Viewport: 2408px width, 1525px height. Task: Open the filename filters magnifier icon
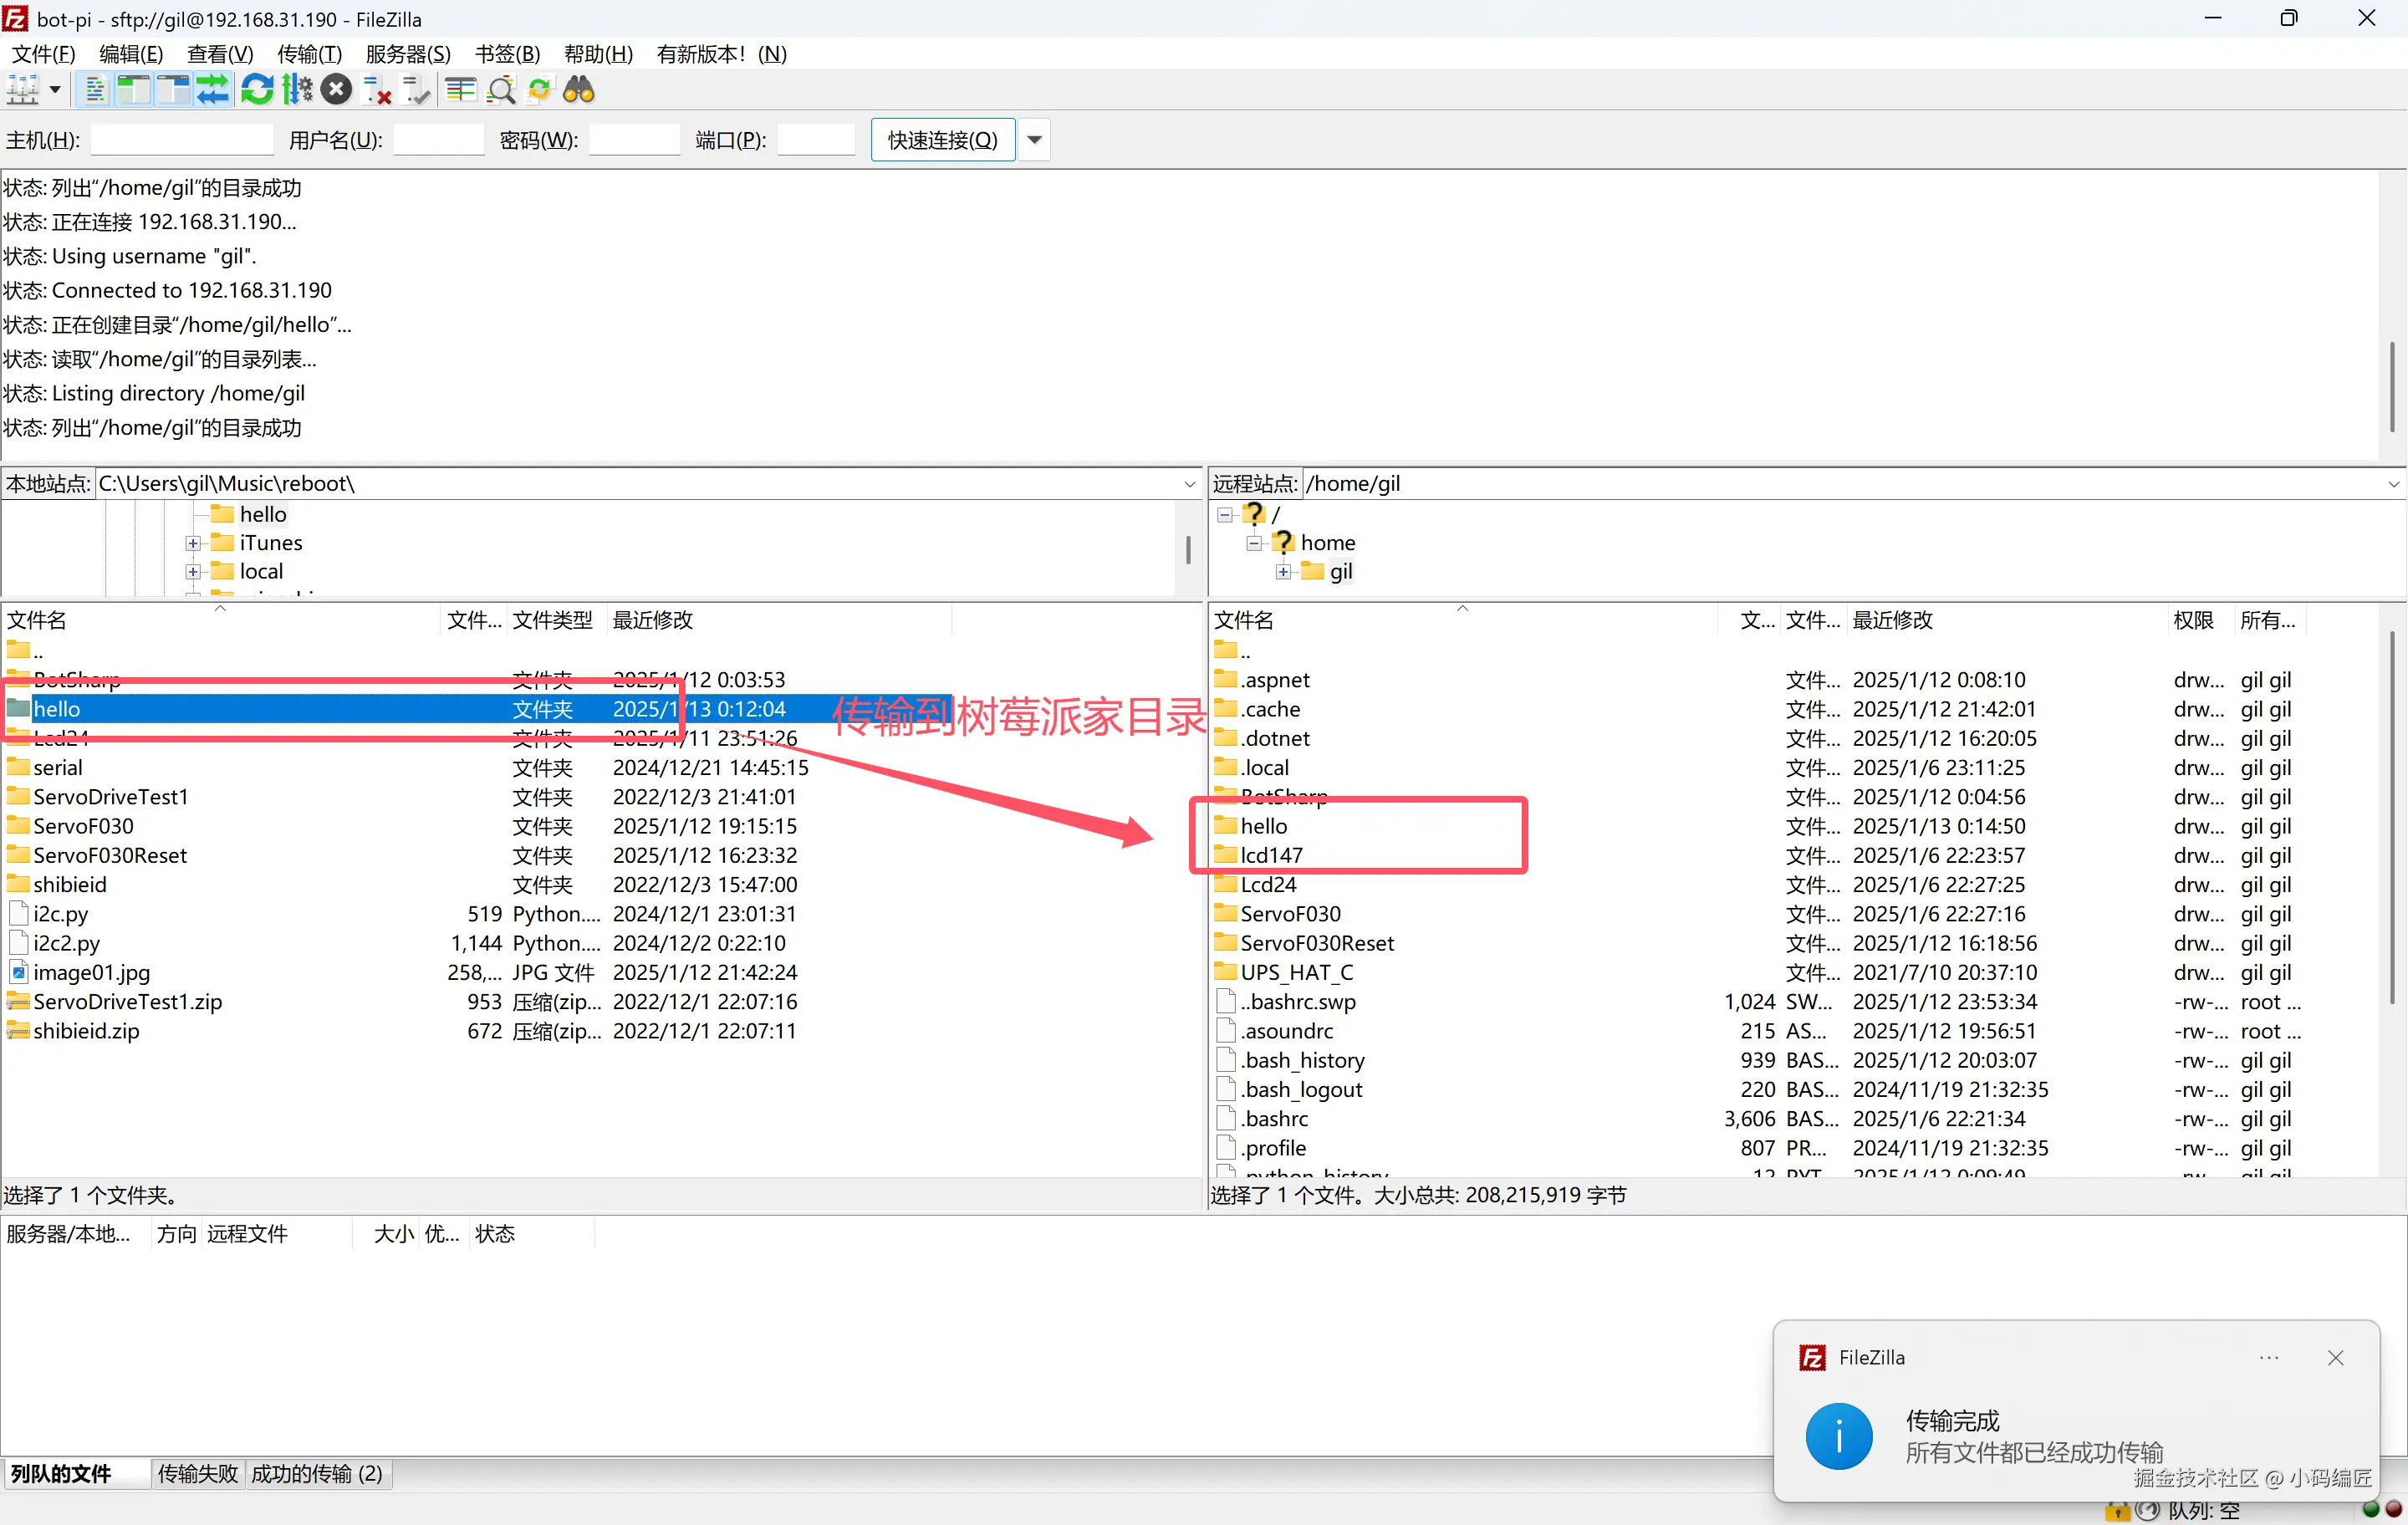(500, 90)
